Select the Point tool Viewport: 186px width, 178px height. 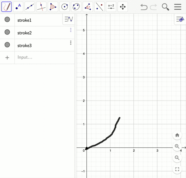[18, 7]
